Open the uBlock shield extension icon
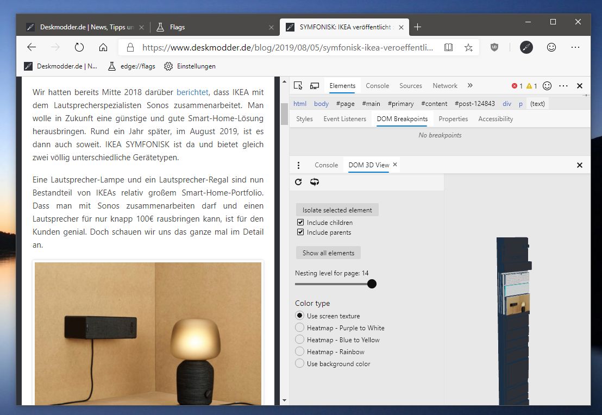Image resolution: width=602 pixels, height=415 pixels. click(494, 47)
